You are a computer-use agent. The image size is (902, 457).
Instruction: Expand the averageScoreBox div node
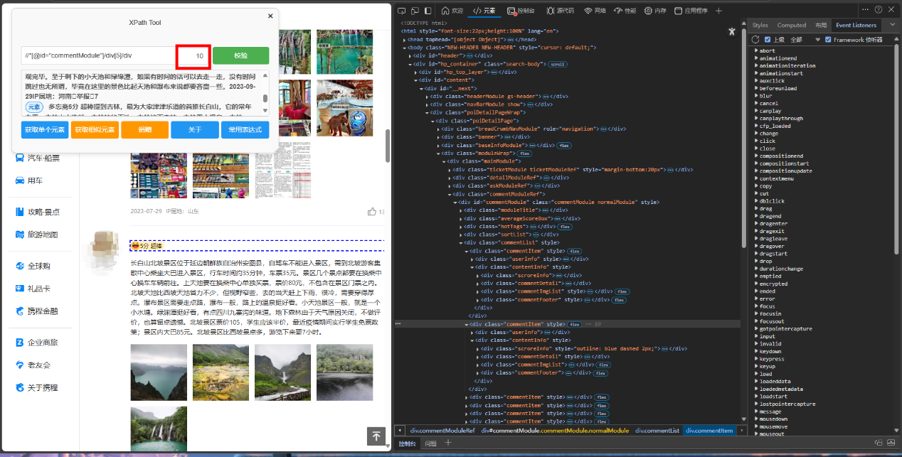(460, 218)
